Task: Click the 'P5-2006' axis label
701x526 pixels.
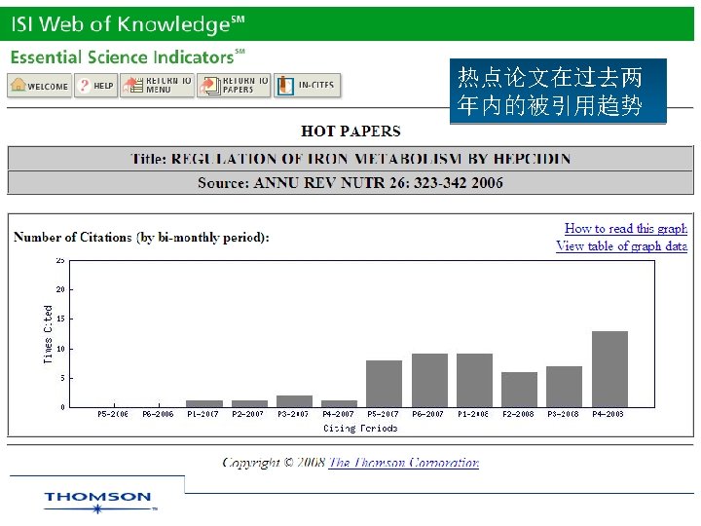Action: (x=113, y=414)
